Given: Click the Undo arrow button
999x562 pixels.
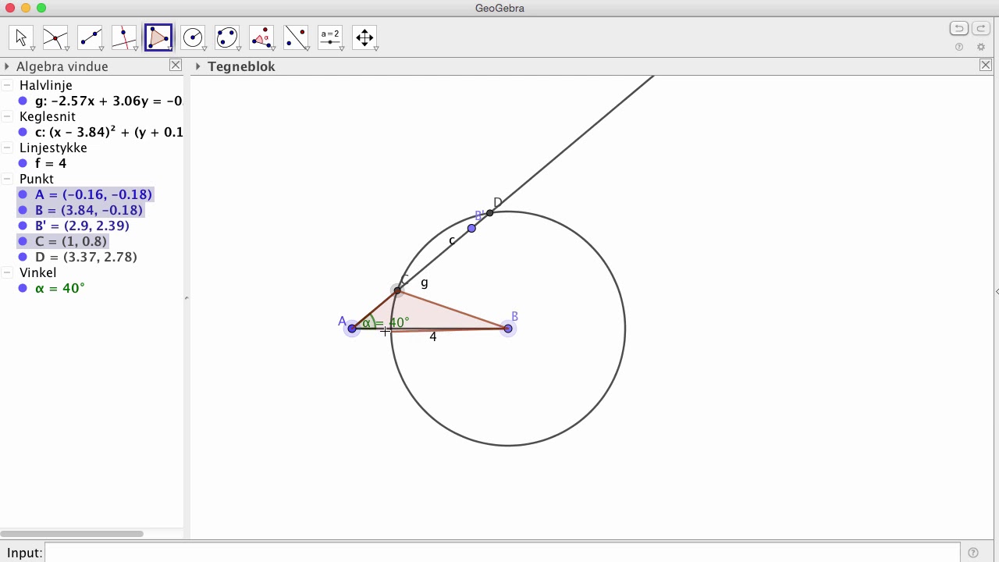Looking at the screenshot, I should click(x=959, y=29).
